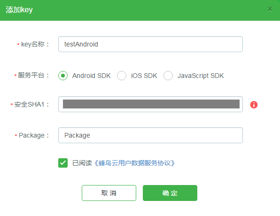Click the Package label text
This screenshot has width=280, height=216.
[x=33, y=136]
